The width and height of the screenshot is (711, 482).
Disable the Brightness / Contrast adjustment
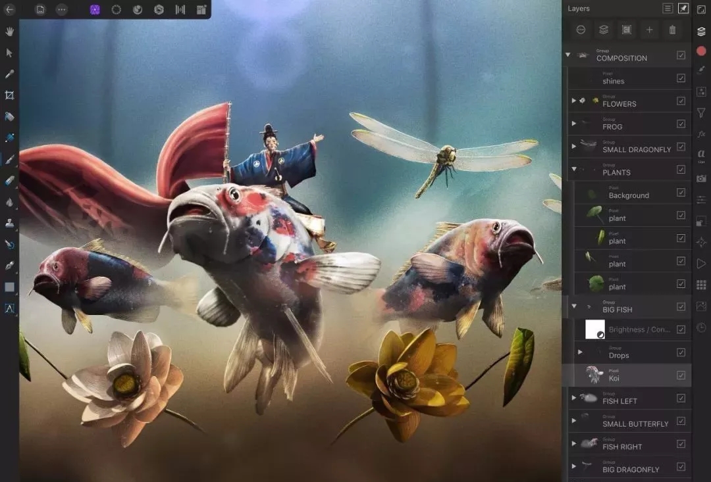(681, 329)
